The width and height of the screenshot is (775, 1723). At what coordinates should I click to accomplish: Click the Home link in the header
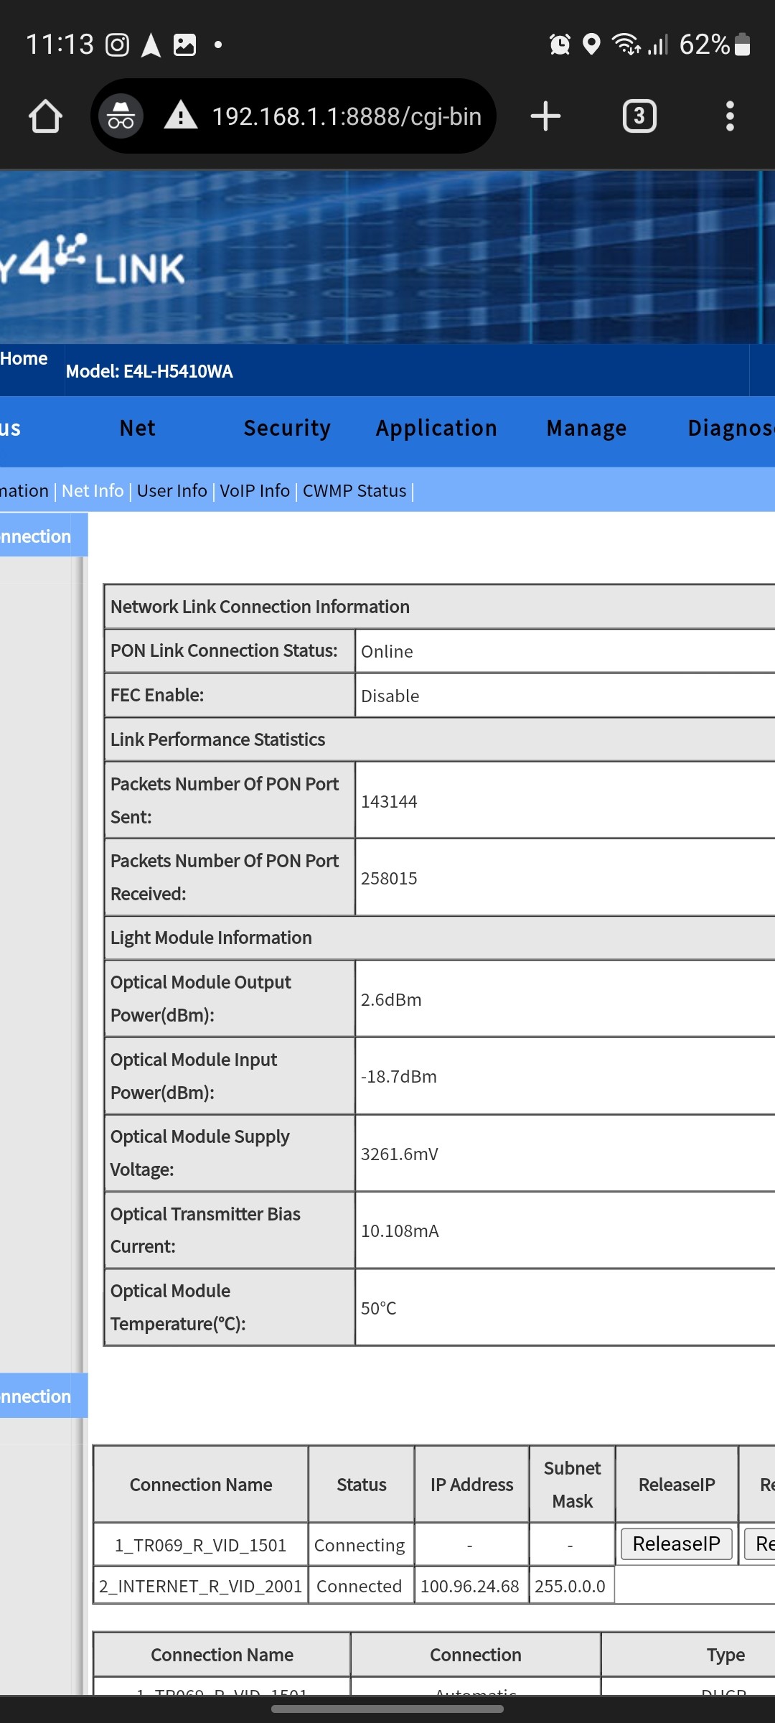pyautogui.click(x=24, y=359)
